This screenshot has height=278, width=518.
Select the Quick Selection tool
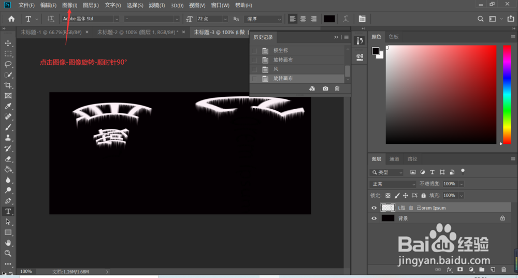(8, 75)
